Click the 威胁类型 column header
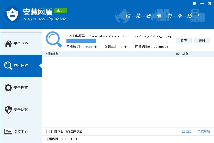Screen dimensions: 214x143 pyautogui.click(x=182, y=54)
